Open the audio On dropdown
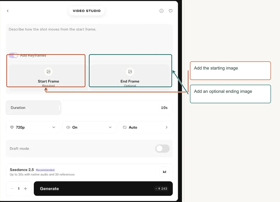 pyautogui.click(x=89, y=127)
